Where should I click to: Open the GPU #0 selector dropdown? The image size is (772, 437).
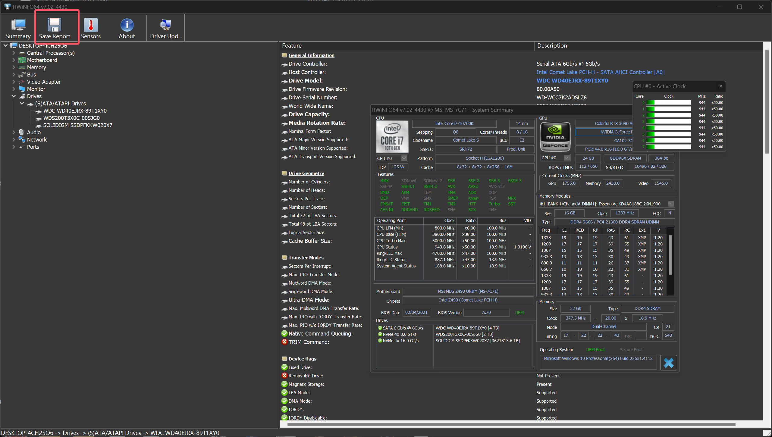pos(567,158)
